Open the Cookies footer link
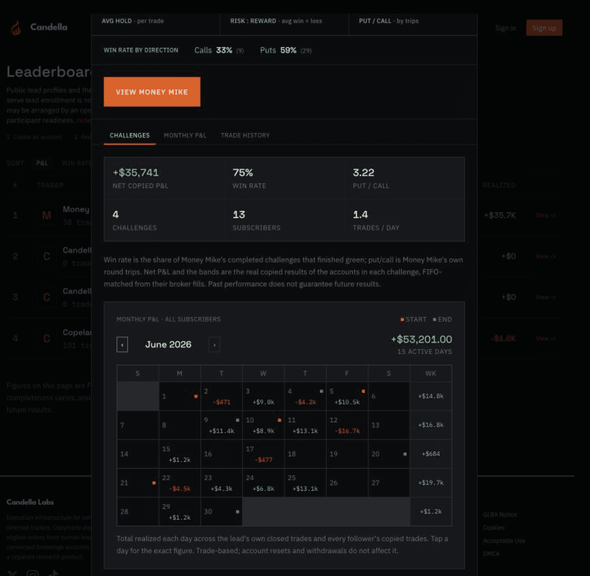590x576 pixels. point(494,528)
